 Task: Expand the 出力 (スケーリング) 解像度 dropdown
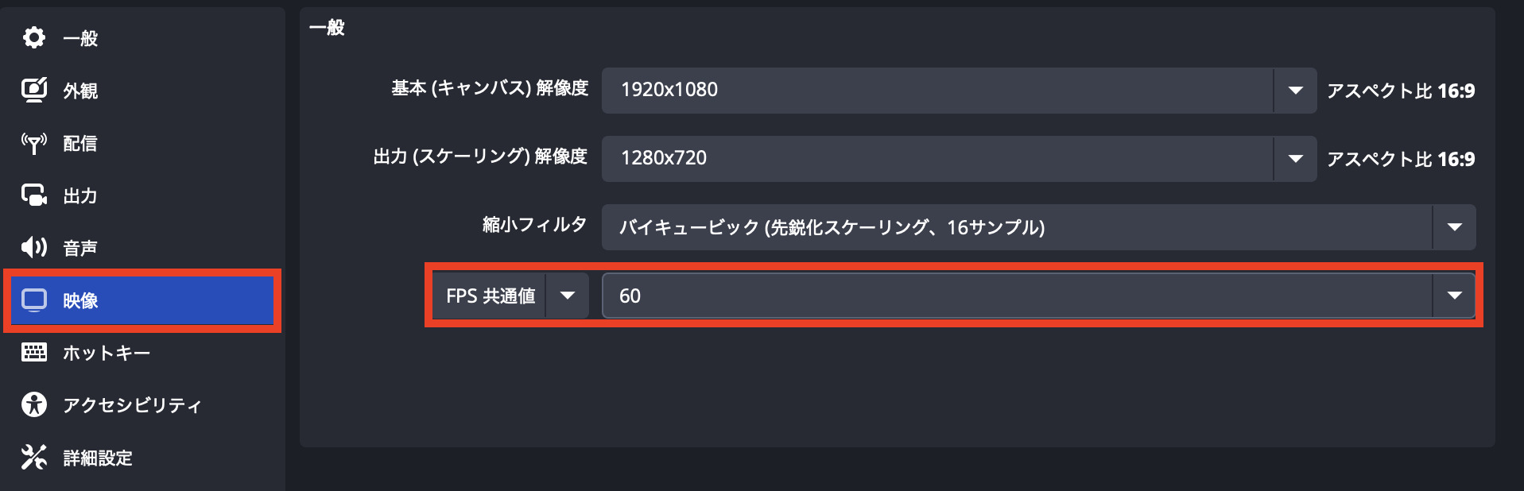(1296, 158)
